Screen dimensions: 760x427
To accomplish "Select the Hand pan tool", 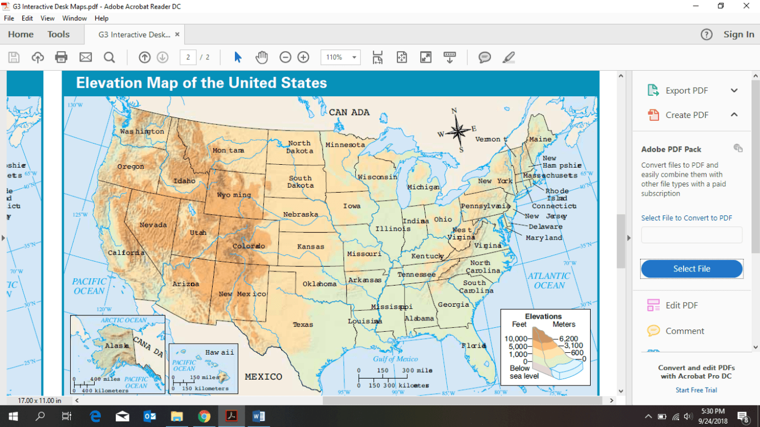I will (x=262, y=57).
